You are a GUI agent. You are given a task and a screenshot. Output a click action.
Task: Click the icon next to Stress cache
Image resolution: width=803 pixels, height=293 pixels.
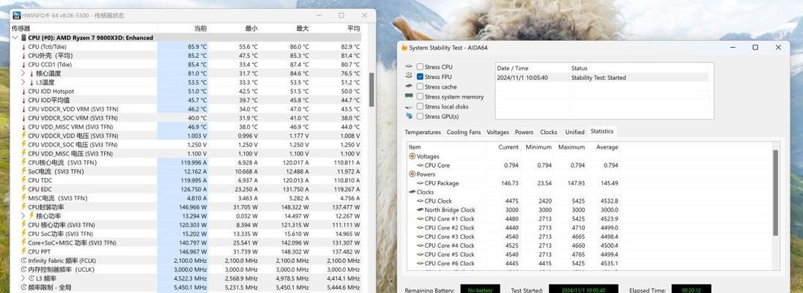click(409, 86)
